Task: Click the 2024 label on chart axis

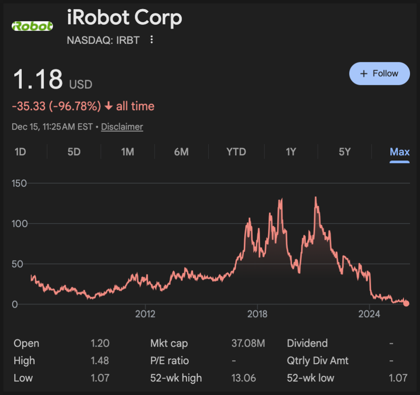Action: point(369,314)
